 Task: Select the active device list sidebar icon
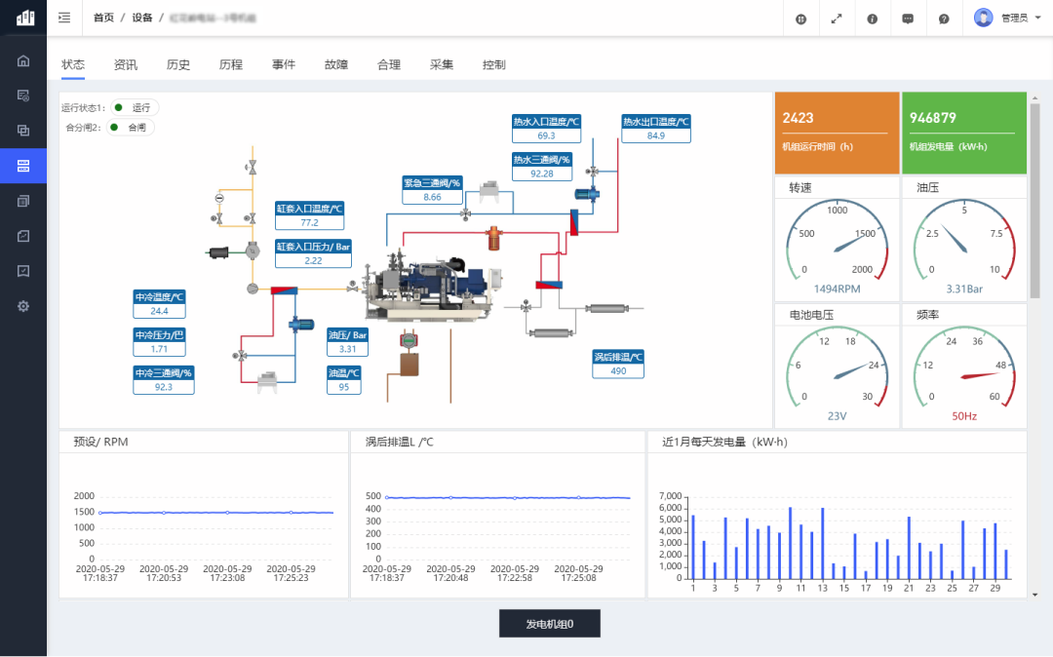pos(23,166)
